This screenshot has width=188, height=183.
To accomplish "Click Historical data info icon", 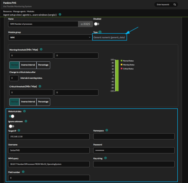I will [24, 111].
